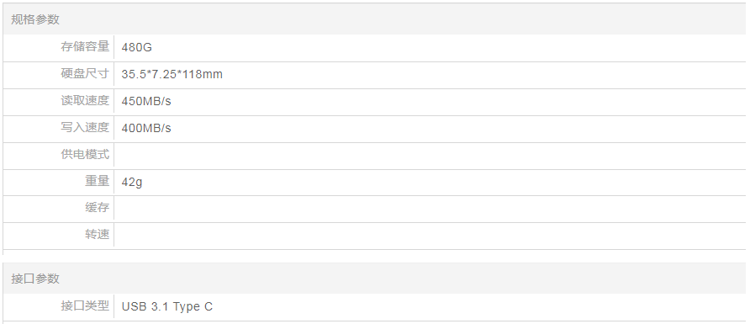Select the 硬盘尺寸 label

(85, 74)
